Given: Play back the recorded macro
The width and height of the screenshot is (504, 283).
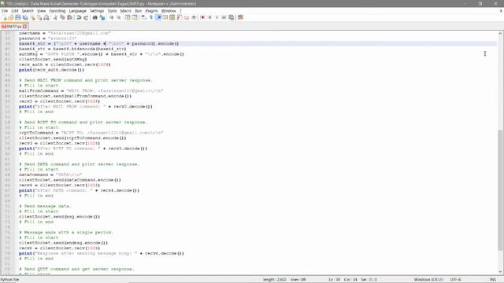Looking at the screenshot, I should (x=217, y=17).
